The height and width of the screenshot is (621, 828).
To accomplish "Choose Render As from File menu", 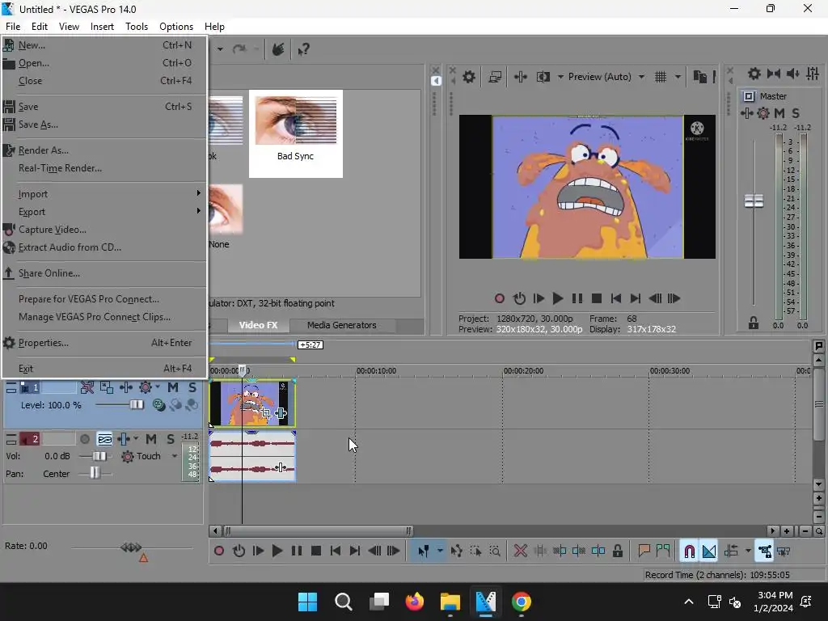I will click(104, 150).
